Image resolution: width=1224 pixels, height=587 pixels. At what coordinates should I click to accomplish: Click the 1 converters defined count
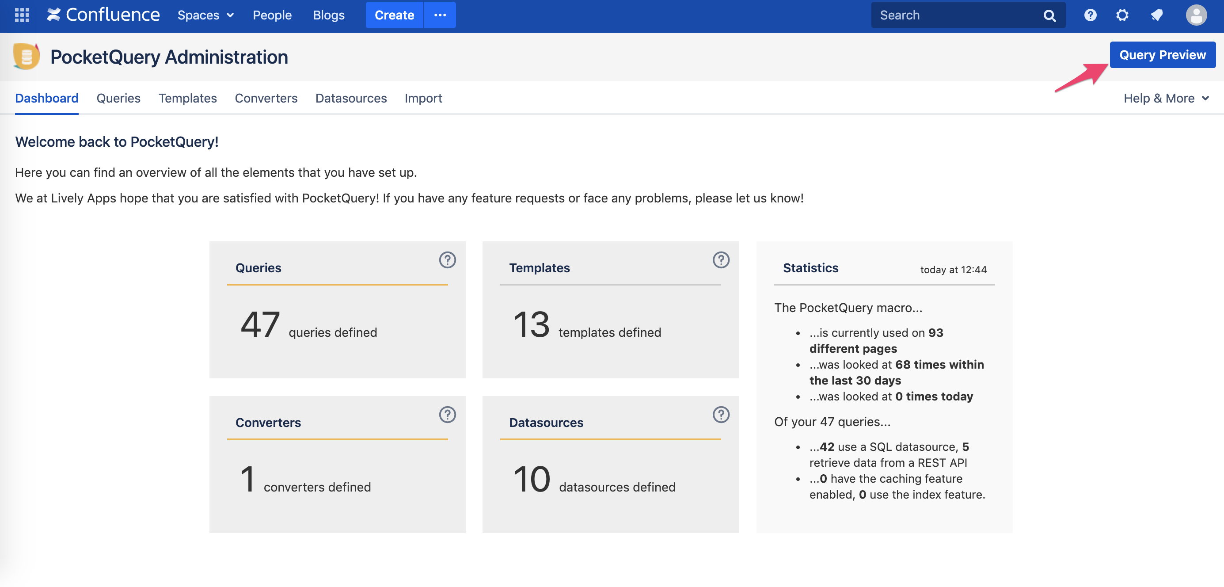click(305, 480)
